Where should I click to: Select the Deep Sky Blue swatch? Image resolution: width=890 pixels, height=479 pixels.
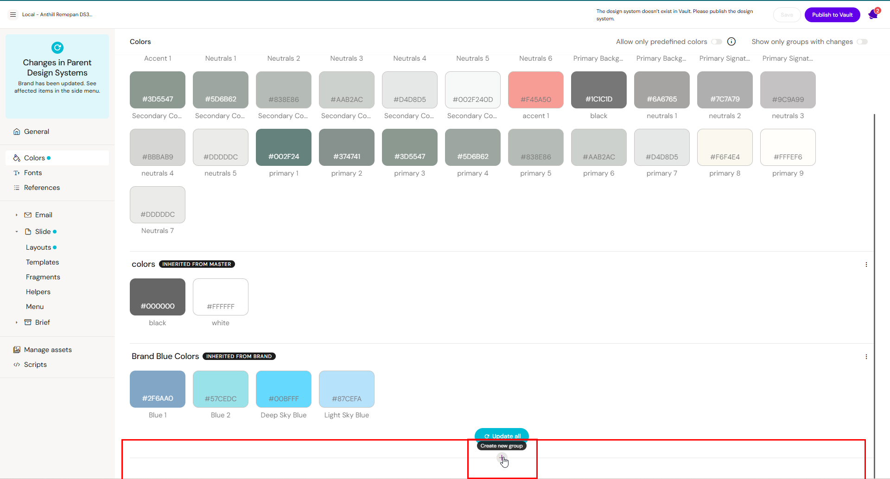click(x=284, y=389)
